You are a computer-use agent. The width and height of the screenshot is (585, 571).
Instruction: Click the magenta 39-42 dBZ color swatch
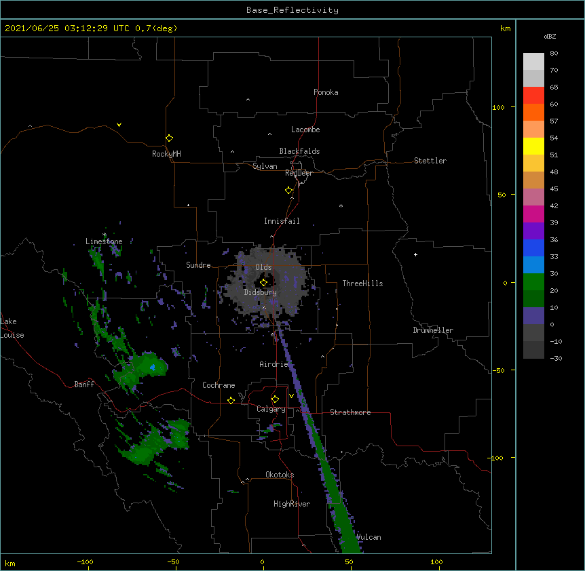533,214
